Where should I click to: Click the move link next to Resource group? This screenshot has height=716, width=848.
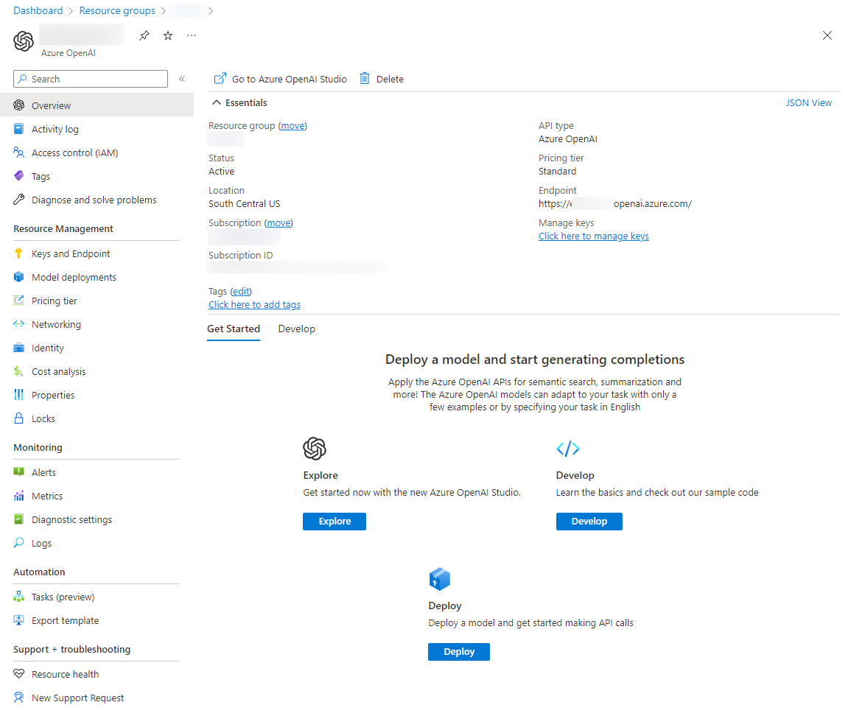[x=292, y=126]
